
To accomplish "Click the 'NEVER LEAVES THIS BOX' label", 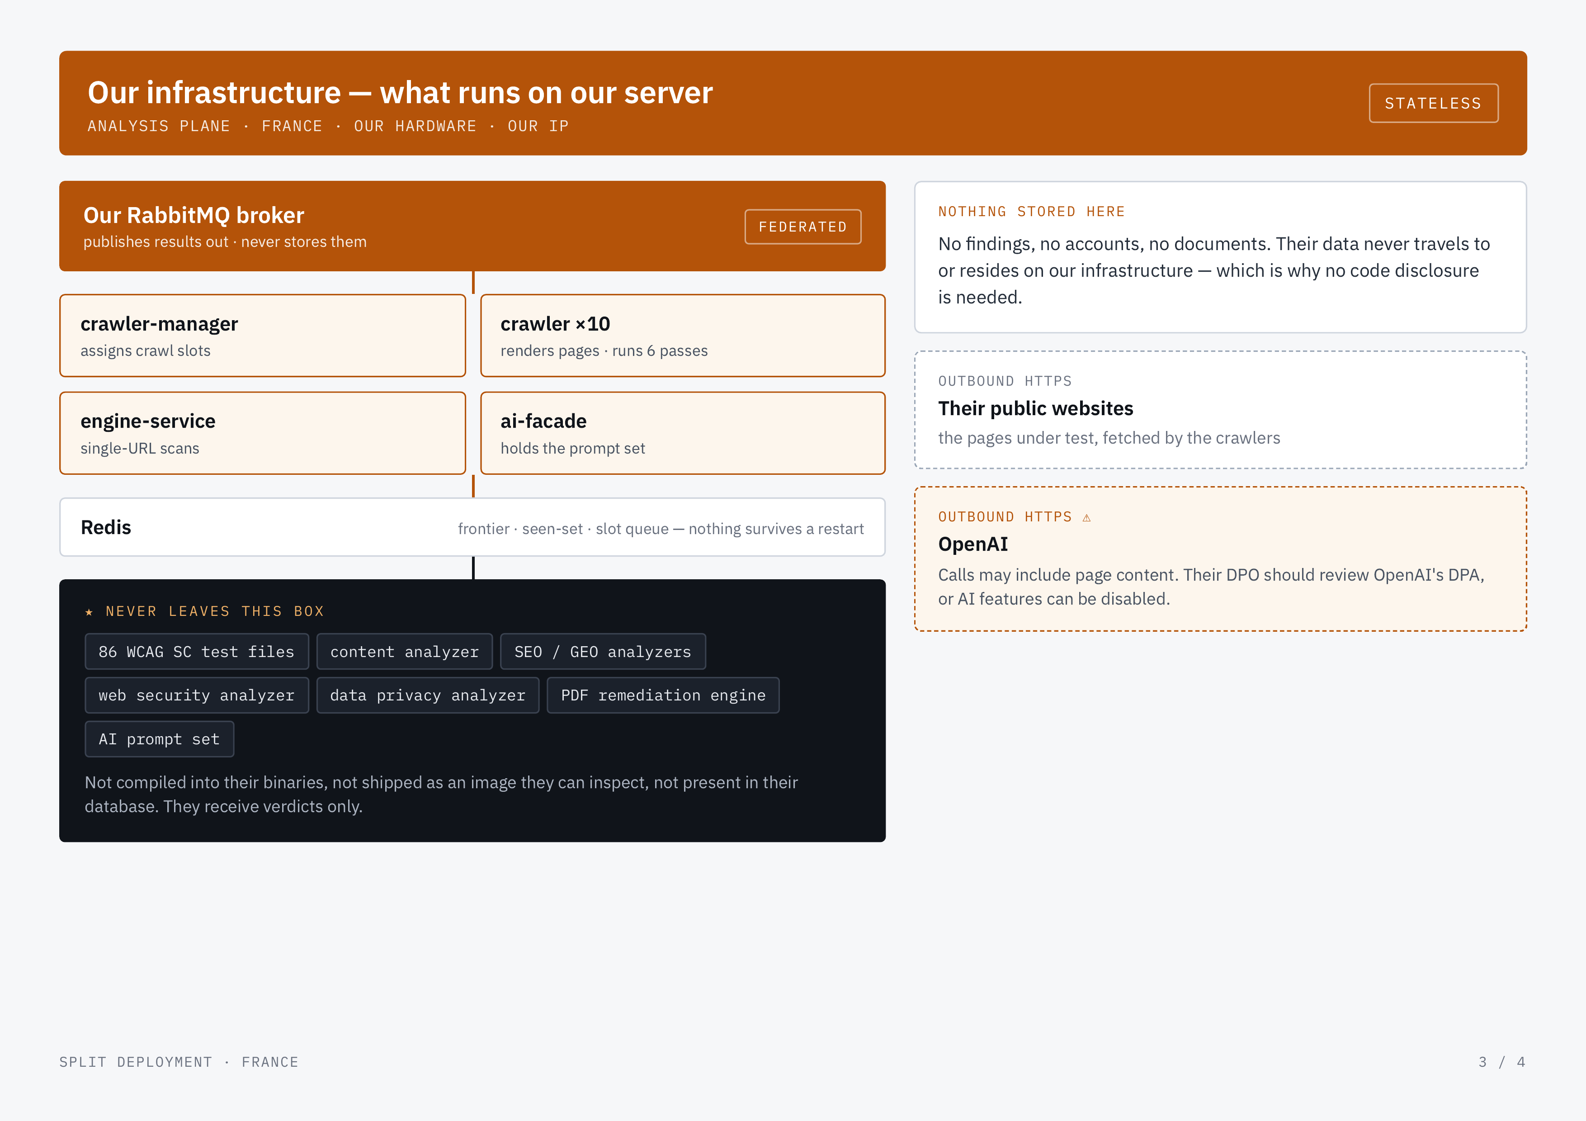I will pos(215,612).
